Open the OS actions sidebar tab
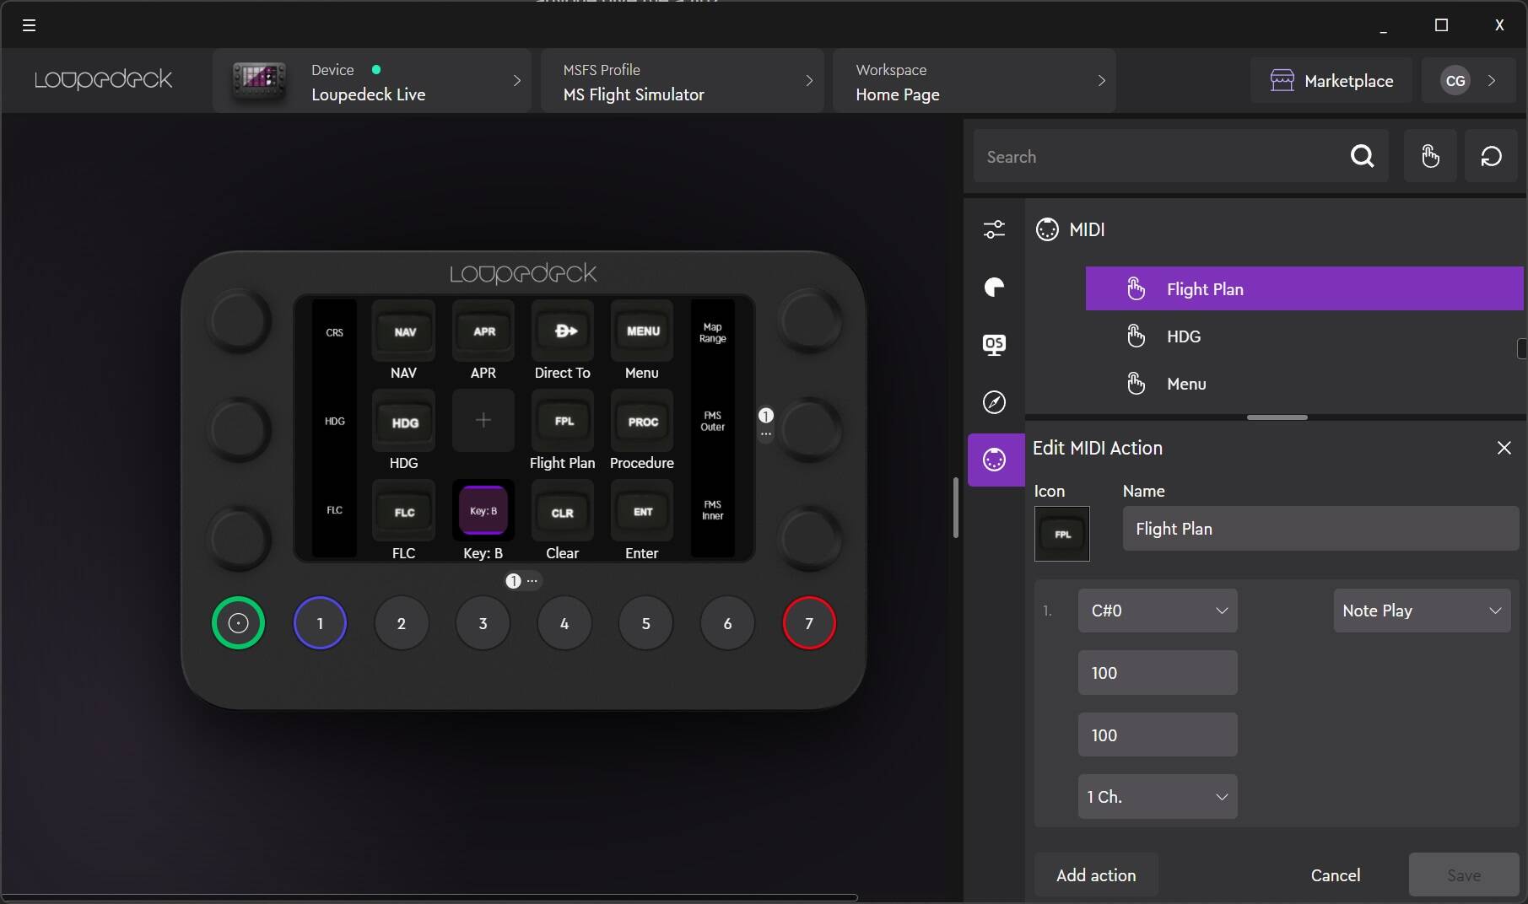 click(x=995, y=344)
